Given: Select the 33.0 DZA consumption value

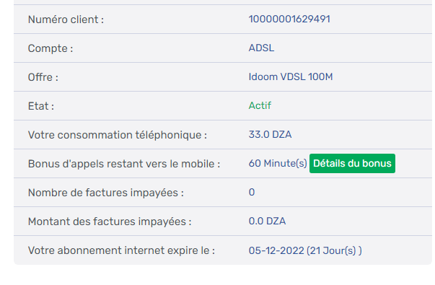Looking at the screenshot, I should point(270,135).
